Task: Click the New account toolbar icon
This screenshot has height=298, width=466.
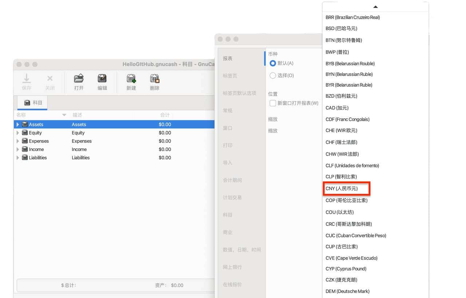Action: click(x=131, y=78)
